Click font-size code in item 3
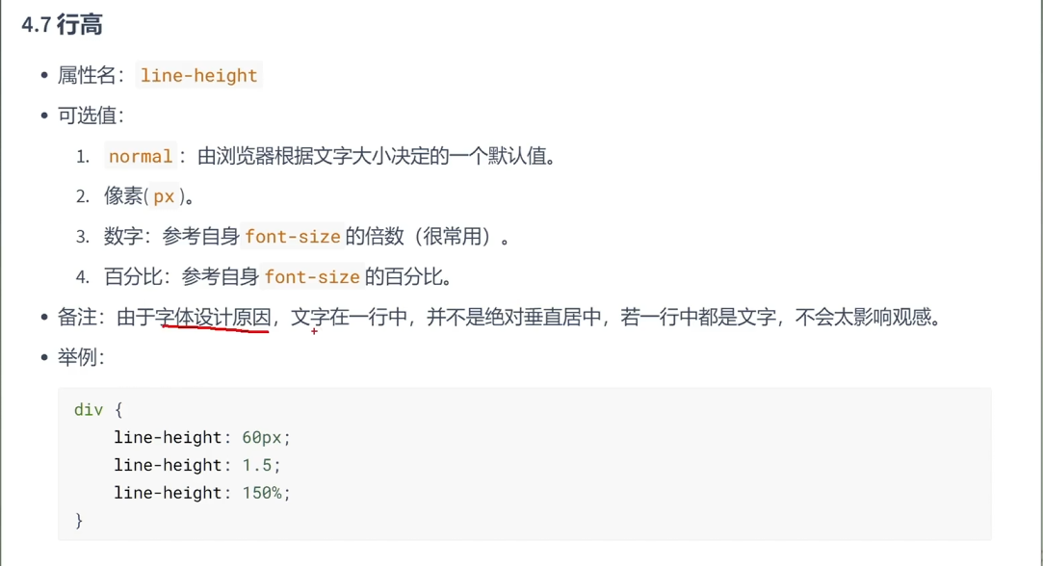Image resolution: width=1043 pixels, height=566 pixels. click(x=293, y=236)
